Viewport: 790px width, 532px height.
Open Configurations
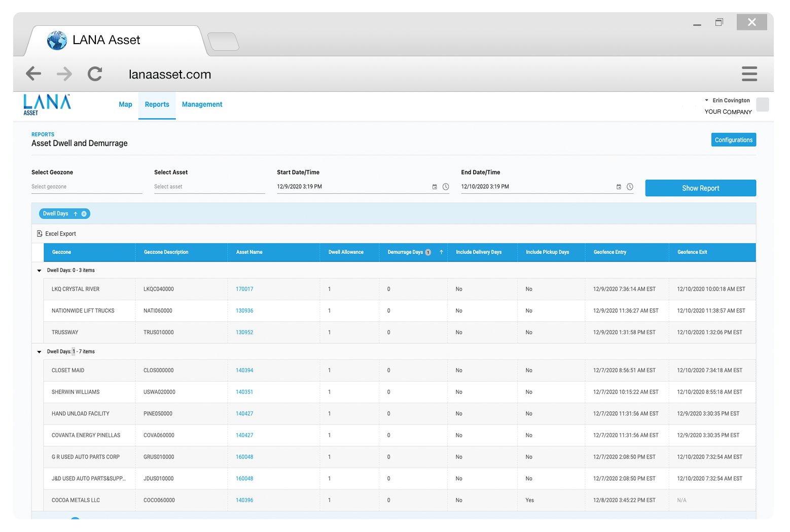(733, 140)
